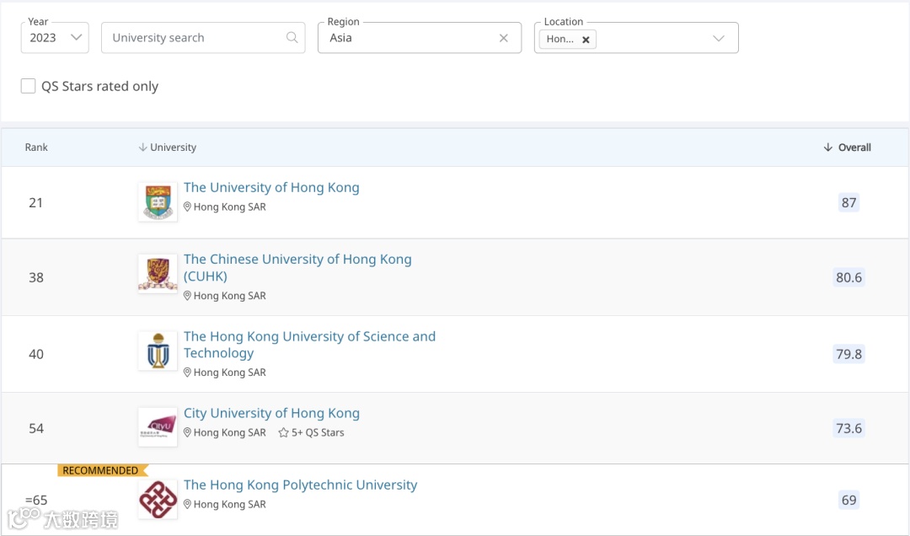Enable the QS Stars rated only checkbox

point(29,86)
